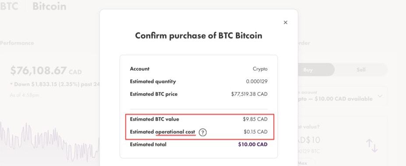Select the BTC ticker heading

coord(9,6)
